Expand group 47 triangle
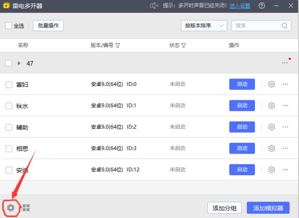Screen dimensions: 299x218 19,63
